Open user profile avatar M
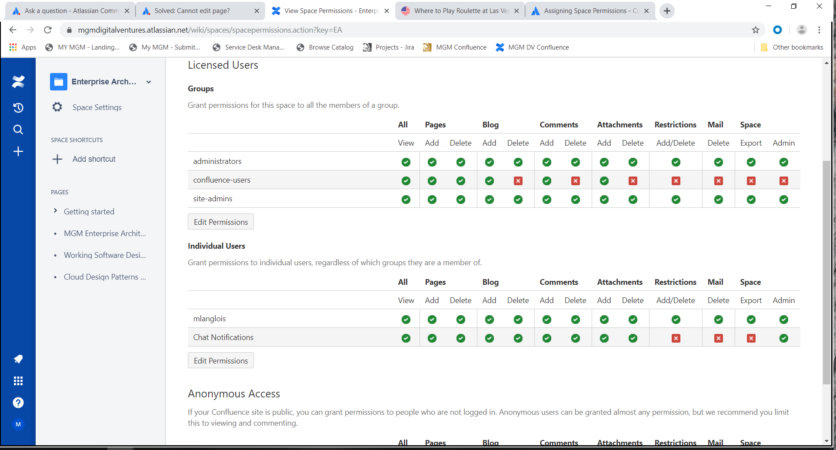The width and height of the screenshot is (836, 450). coord(18,424)
